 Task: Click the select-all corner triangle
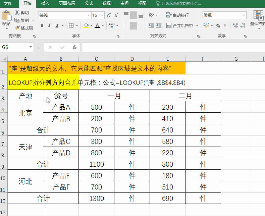click(x=4, y=58)
